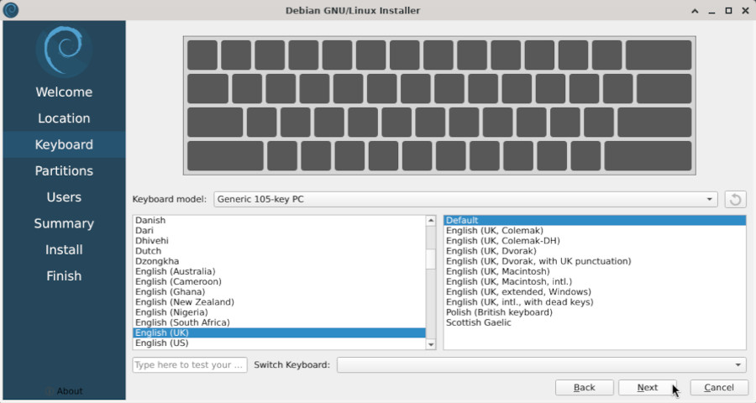
Task: Click the Back button
Action: (584, 388)
